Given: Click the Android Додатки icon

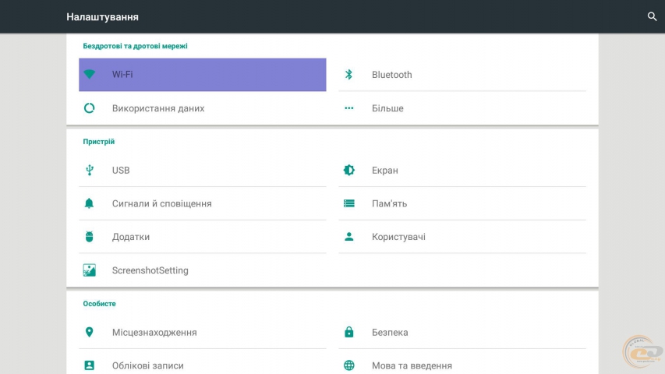Looking at the screenshot, I should pyautogui.click(x=90, y=237).
